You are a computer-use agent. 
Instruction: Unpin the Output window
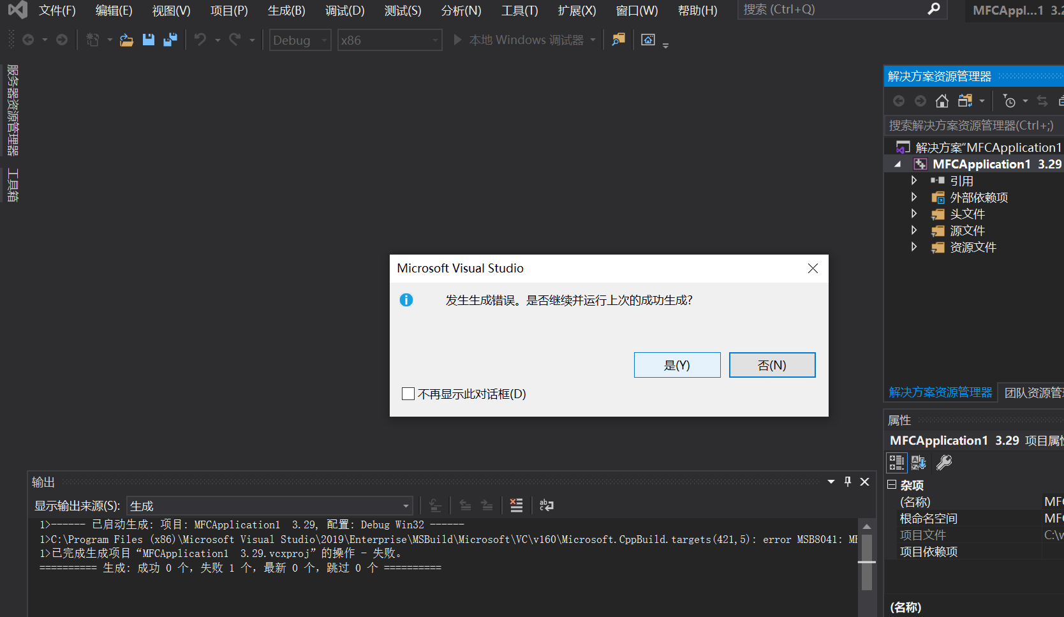pyautogui.click(x=847, y=482)
